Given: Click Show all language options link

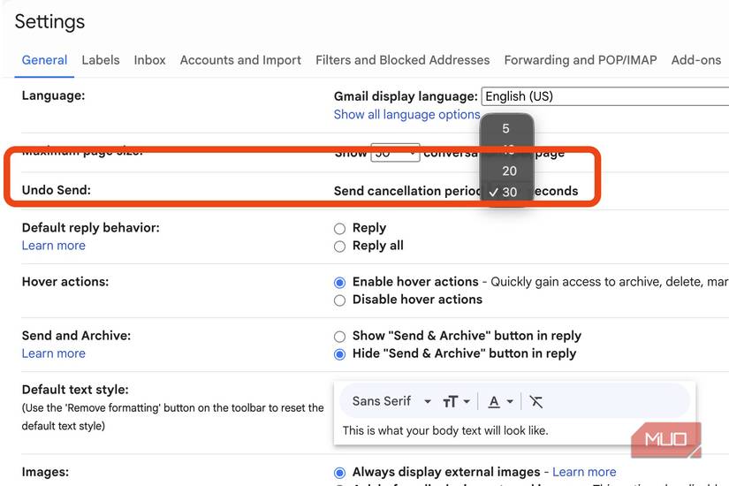Looking at the screenshot, I should click(406, 114).
